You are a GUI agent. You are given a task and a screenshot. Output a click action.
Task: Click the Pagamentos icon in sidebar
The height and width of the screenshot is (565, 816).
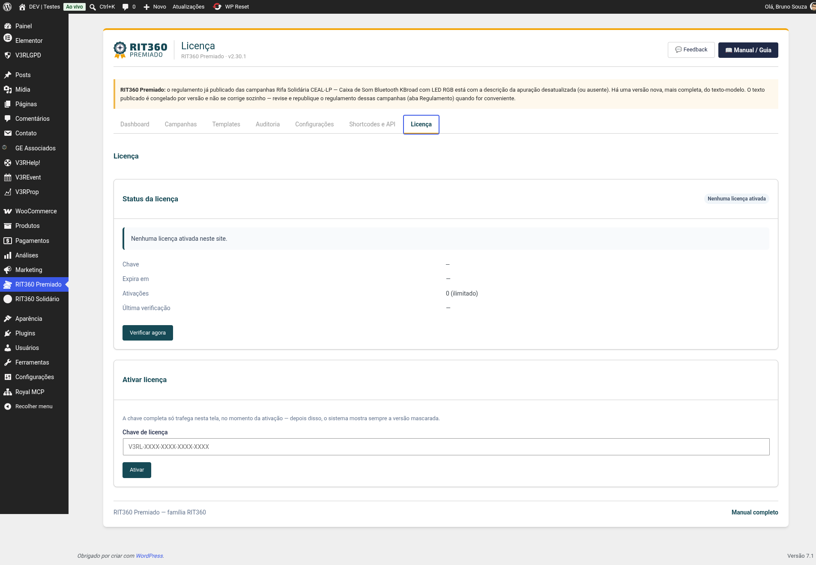(x=8, y=241)
